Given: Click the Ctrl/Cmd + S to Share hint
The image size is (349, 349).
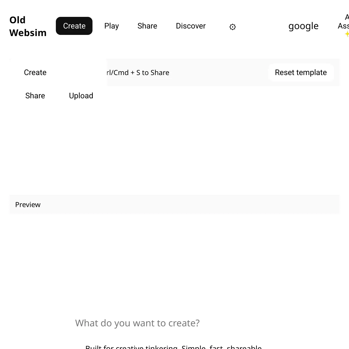Looking at the screenshot, I should pyautogui.click(x=138, y=72).
